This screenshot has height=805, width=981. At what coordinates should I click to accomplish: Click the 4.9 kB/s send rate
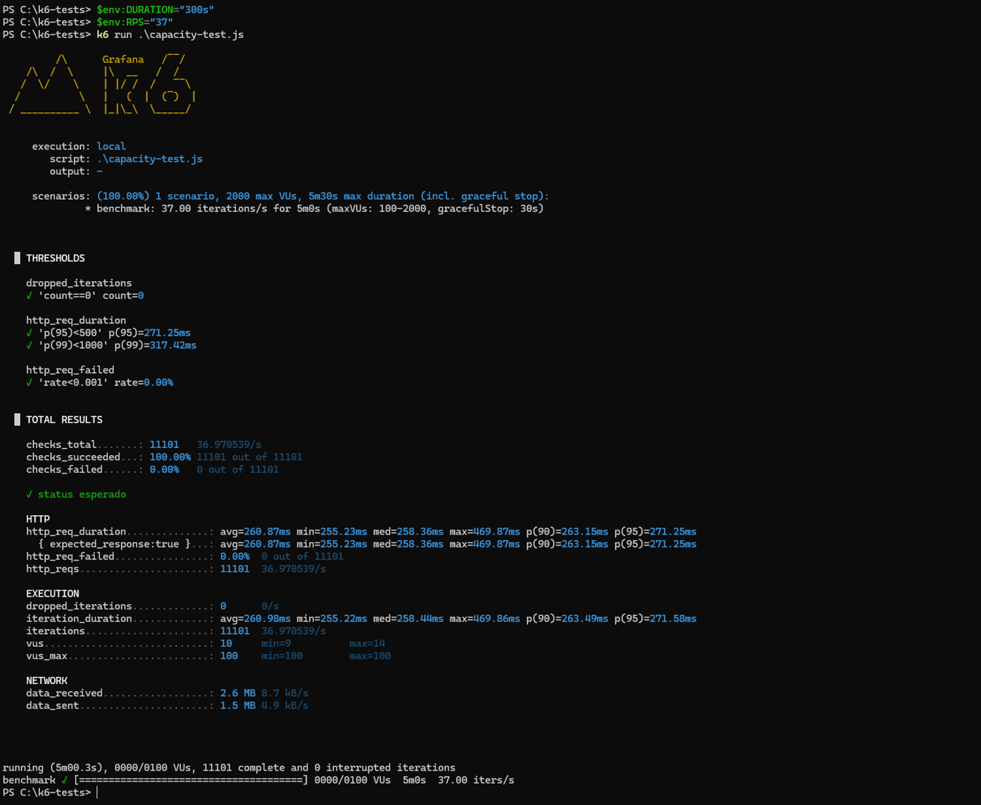pos(285,706)
